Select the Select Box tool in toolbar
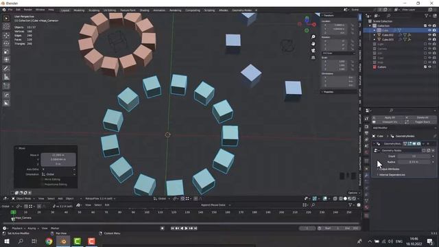This screenshot has height=247, width=439. [6, 19]
